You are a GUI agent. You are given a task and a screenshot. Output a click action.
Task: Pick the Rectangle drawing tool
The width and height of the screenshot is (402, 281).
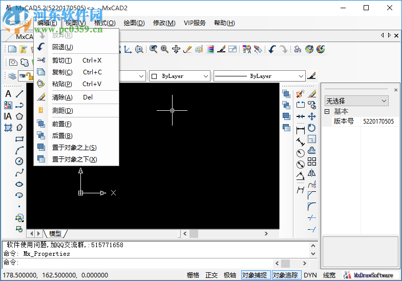coord(19,139)
